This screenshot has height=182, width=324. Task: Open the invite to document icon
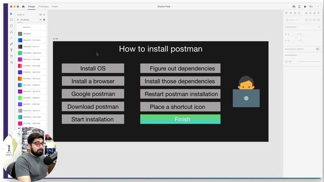tap(294, 7)
